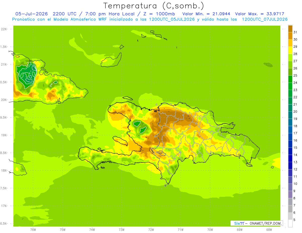
Task: Click the "69W" longitude label
Action: (240, 230)
